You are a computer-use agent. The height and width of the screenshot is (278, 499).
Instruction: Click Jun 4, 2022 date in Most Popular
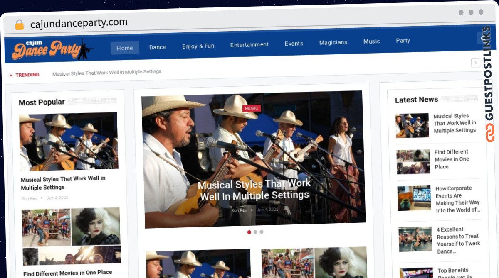[57, 198]
